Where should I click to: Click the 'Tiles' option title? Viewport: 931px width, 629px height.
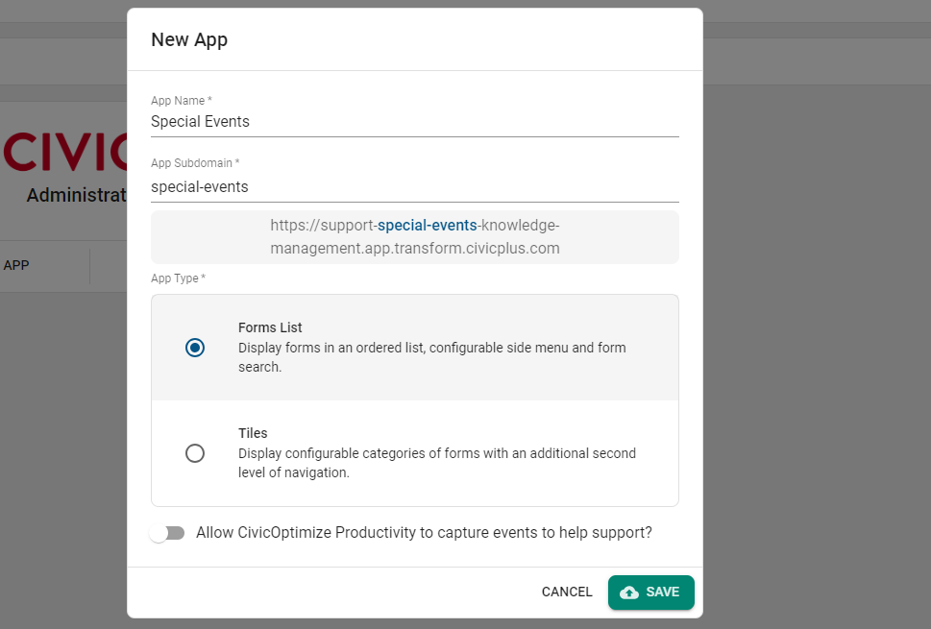[253, 433]
